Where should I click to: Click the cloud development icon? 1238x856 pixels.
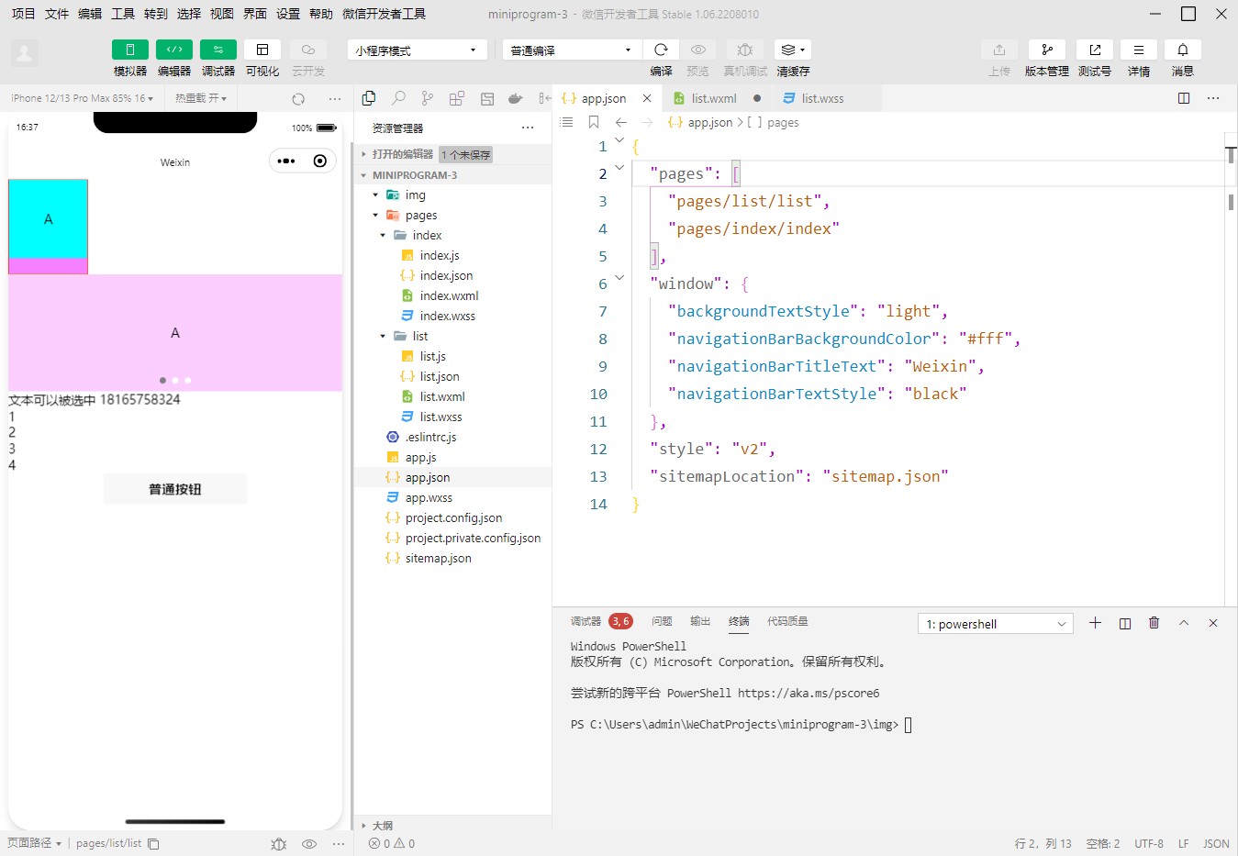[308, 50]
